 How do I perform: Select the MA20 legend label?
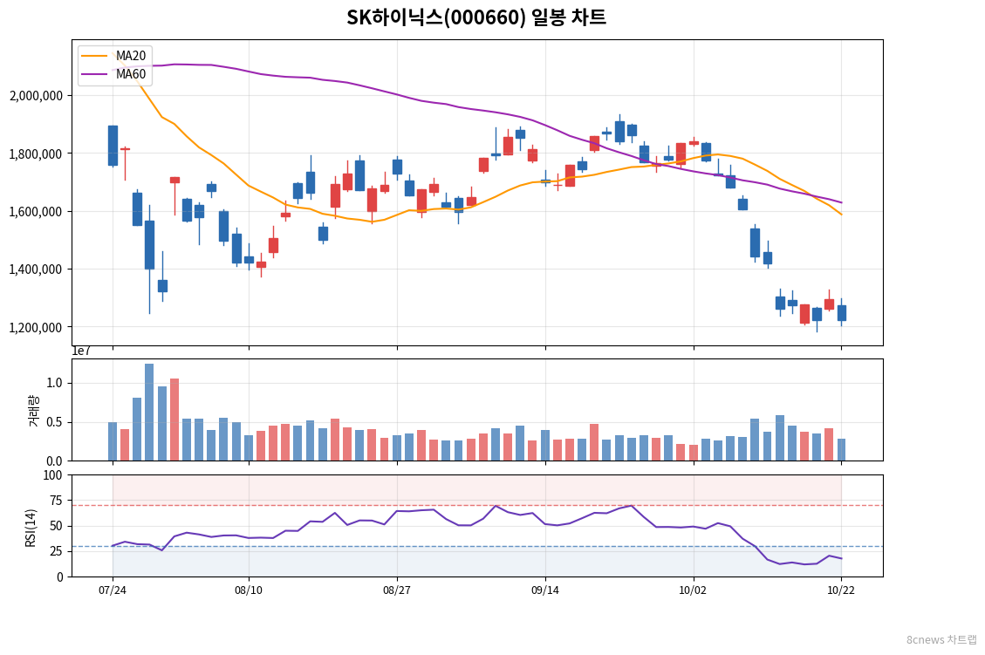131,56
